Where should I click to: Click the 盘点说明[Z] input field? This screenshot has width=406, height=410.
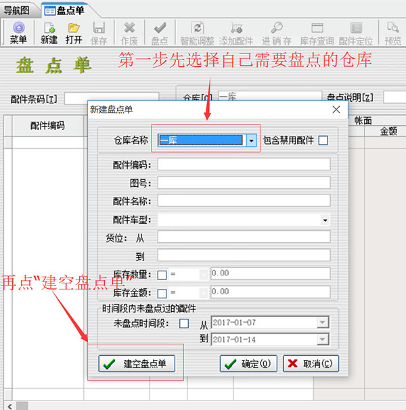(394, 97)
